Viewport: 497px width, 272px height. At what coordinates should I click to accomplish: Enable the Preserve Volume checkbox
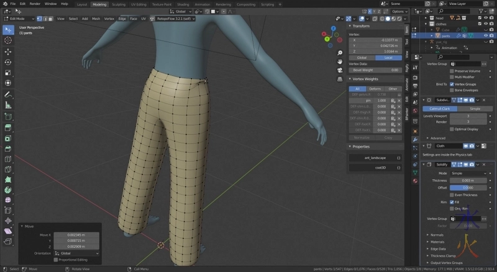click(452, 71)
